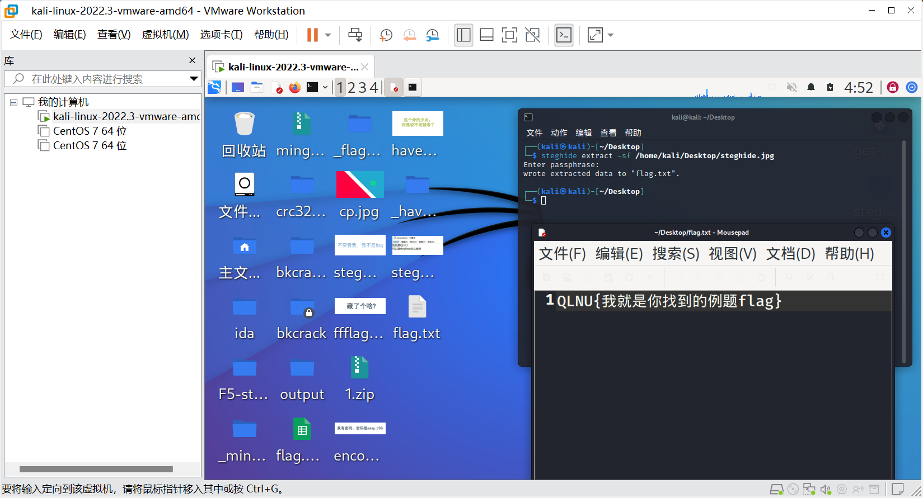Open 动作 menu in terminal window
Image resolution: width=923 pixels, height=498 pixels.
point(559,133)
